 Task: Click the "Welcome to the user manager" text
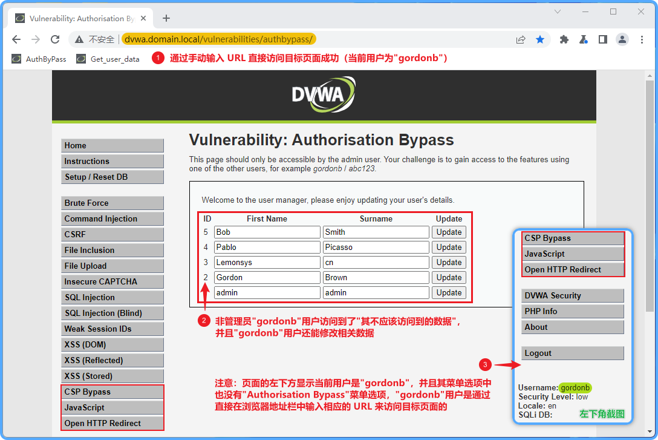(x=328, y=200)
